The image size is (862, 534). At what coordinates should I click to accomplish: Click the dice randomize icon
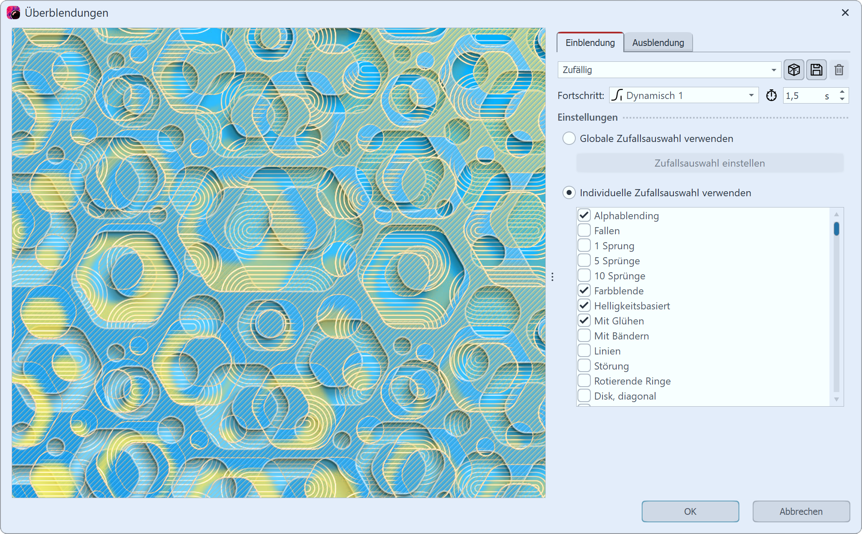click(794, 70)
